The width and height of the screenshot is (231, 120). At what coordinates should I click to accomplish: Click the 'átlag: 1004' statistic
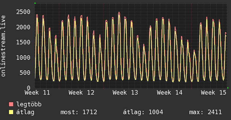[143, 112]
